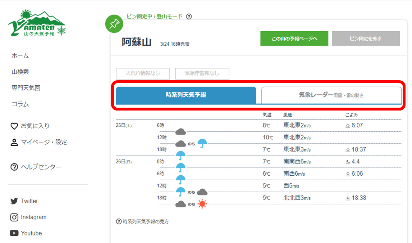This screenshot has height=243, width=412.
Task: Click the 8℃ temperature value
Action: click(266, 125)
